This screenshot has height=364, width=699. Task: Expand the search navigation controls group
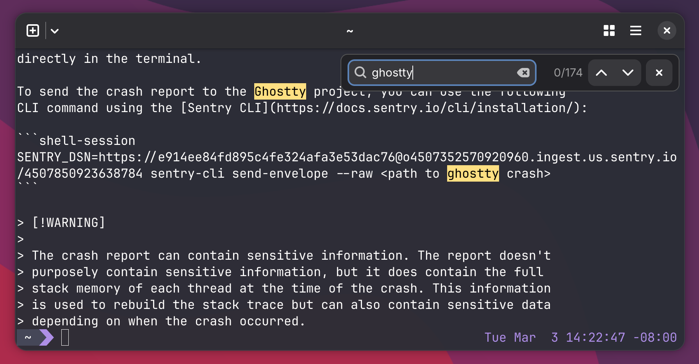coord(614,73)
